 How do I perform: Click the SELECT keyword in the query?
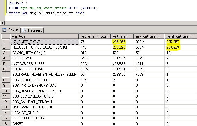click(x=16, y=3)
